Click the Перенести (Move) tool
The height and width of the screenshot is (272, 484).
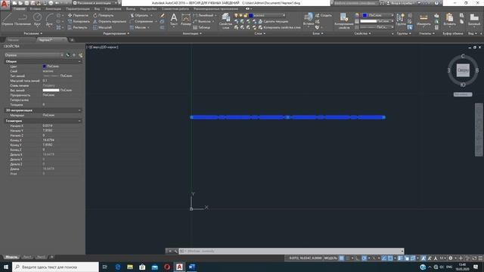(x=78, y=15)
